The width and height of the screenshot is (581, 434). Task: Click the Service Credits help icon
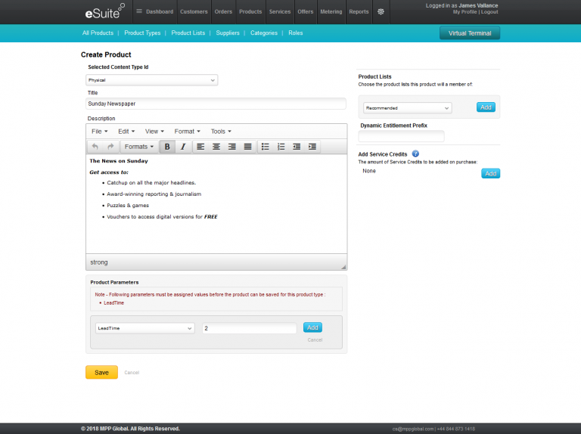(x=415, y=153)
